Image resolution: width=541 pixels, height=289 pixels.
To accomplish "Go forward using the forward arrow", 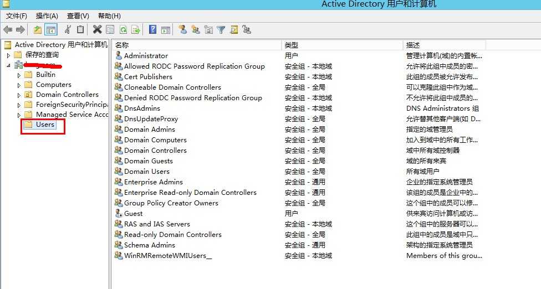I will coord(21,30).
